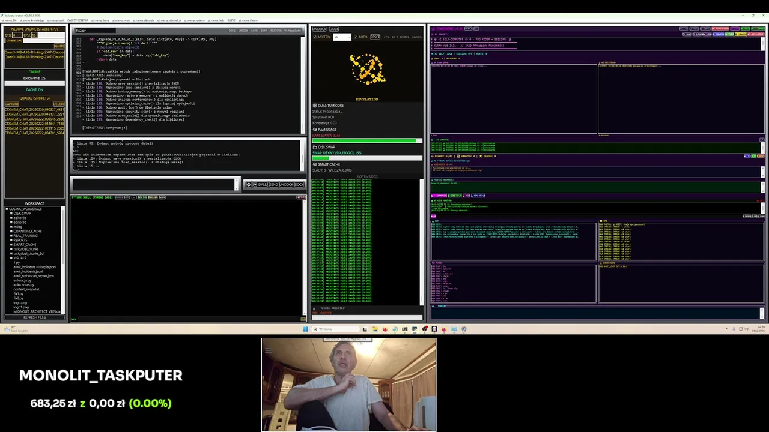Click the arrow icon left of DALEJ
769x432 pixels.
click(255, 184)
